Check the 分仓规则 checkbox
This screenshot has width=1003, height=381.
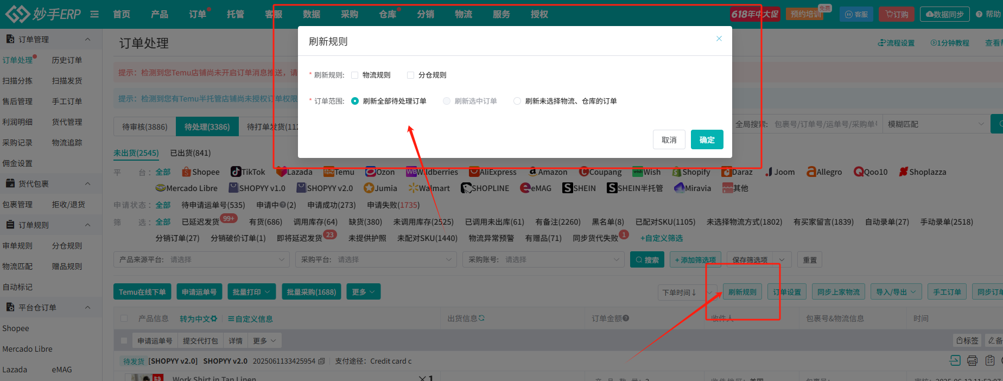[410, 75]
